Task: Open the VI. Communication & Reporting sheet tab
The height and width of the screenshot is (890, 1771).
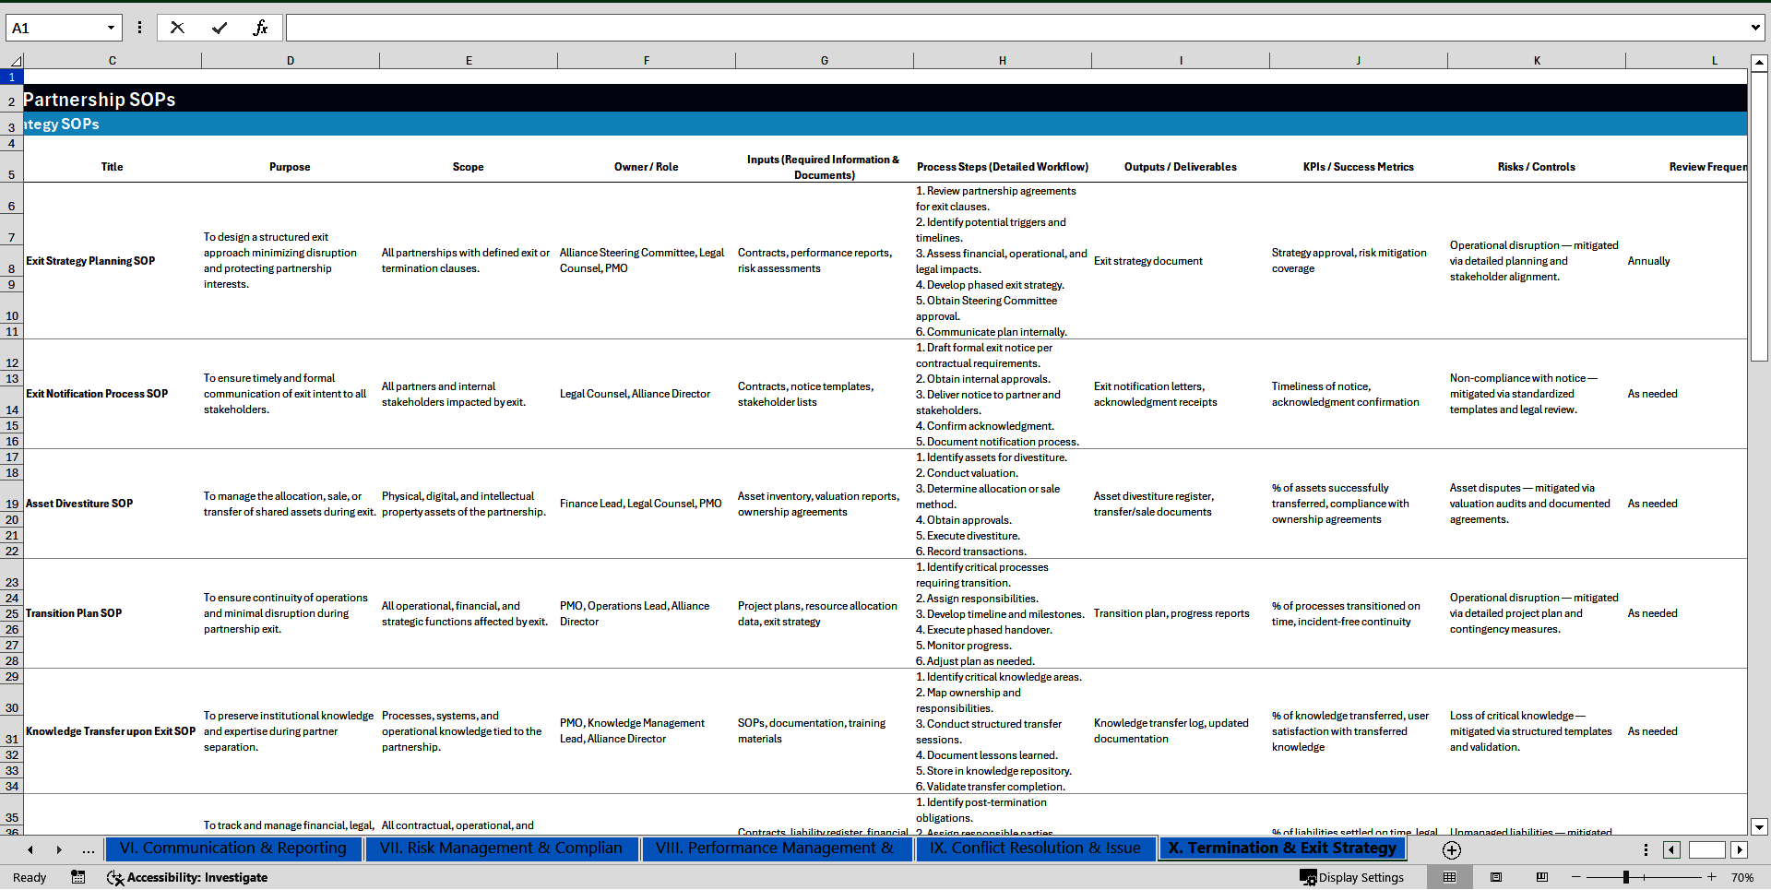Action: coord(233,848)
